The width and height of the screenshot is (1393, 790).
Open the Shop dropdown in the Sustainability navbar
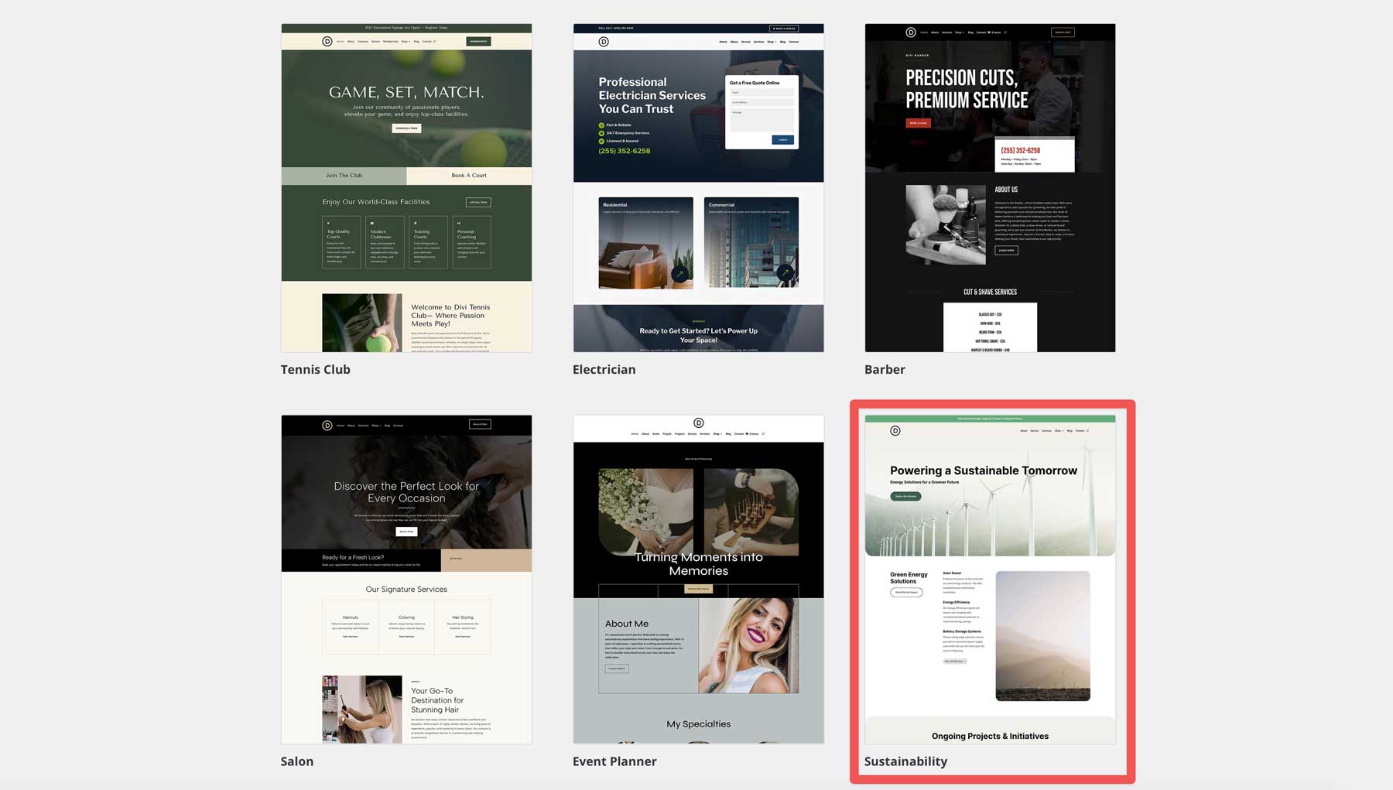pos(1058,431)
